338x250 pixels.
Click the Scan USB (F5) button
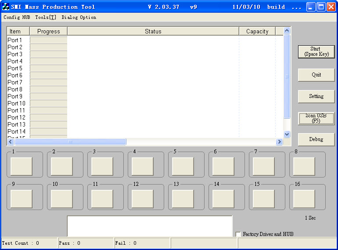(x=316, y=118)
